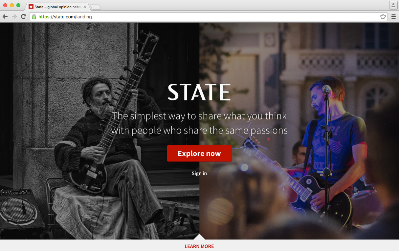Click the browser back arrow
Viewport: 399px width, 251px height.
[5, 17]
